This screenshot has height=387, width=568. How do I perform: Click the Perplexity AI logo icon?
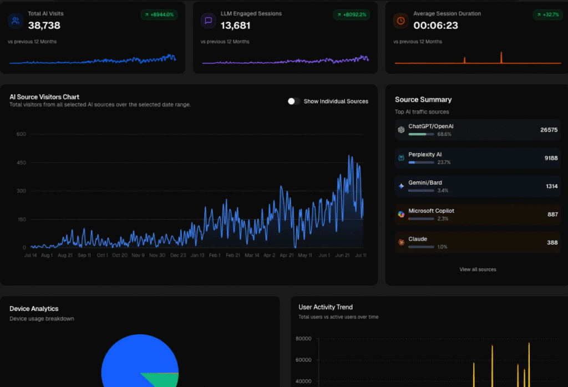tap(401, 158)
